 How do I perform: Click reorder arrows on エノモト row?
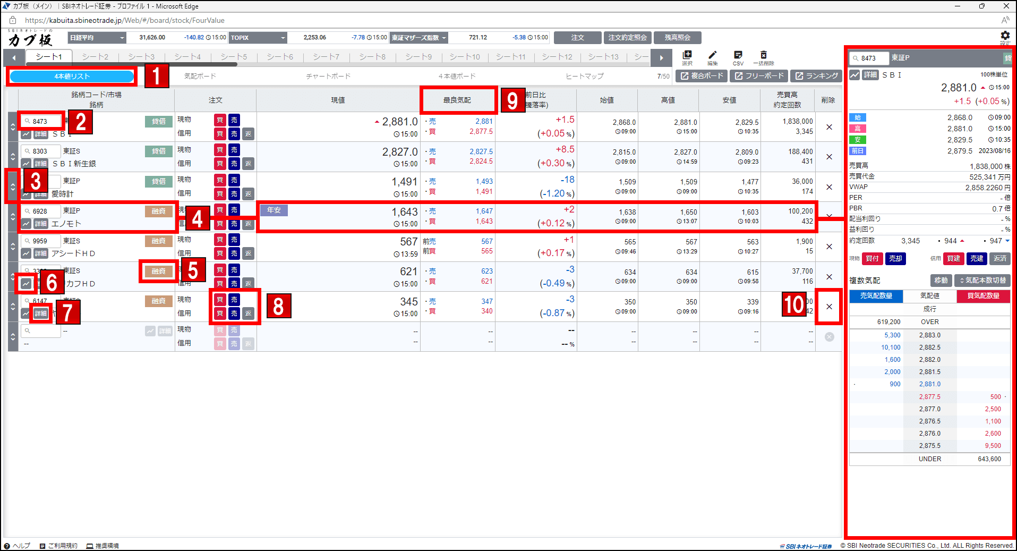tap(13, 217)
